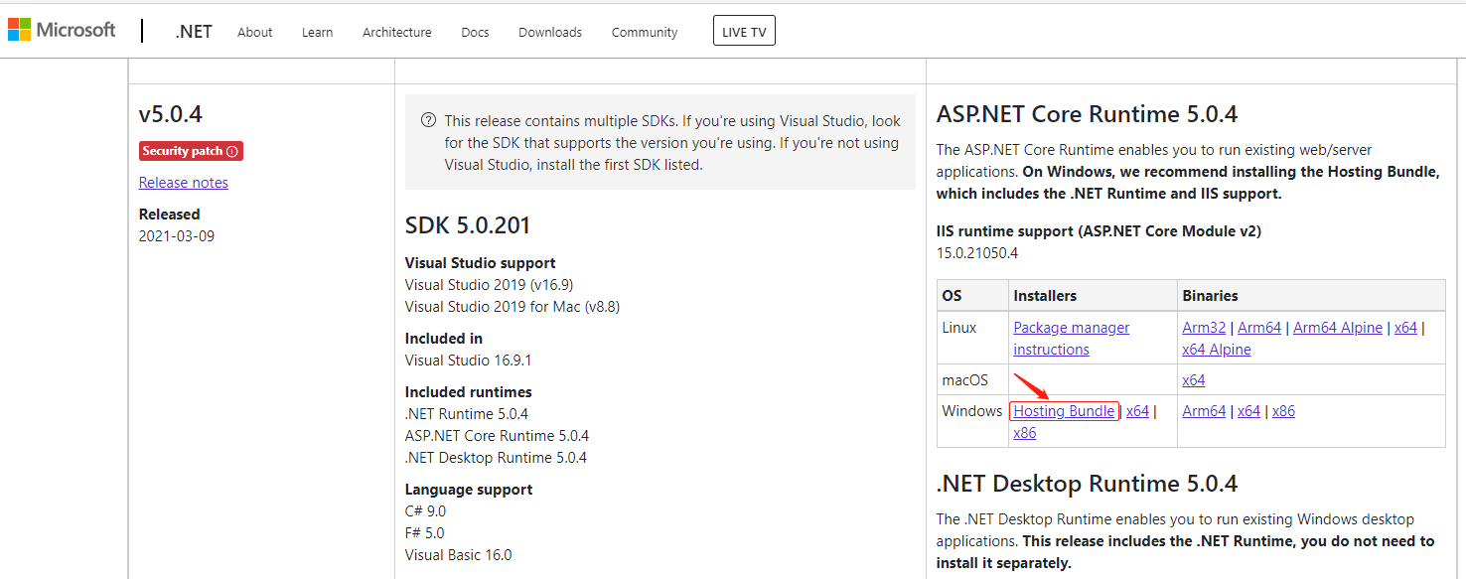
Task: Select Downloads in the navigation bar
Action: (x=550, y=32)
